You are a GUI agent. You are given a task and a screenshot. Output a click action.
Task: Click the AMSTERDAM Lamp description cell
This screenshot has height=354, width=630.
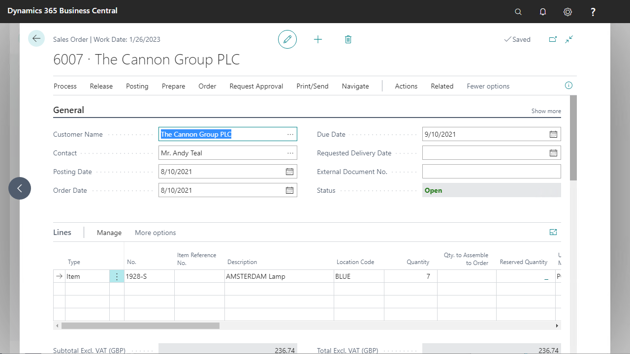click(279, 276)
